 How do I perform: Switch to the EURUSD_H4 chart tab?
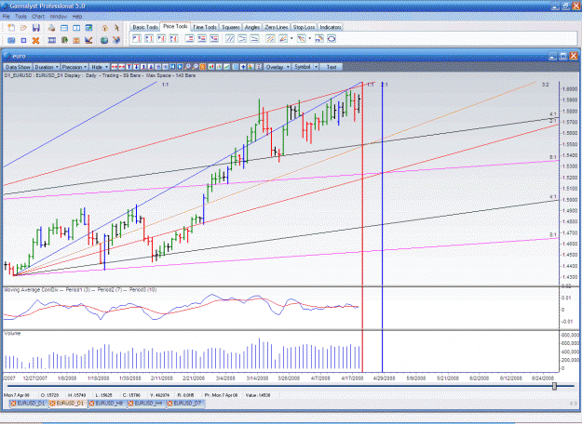[x=146, y=404]
